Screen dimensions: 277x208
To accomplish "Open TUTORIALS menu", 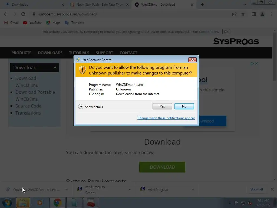I will point(79,53).
